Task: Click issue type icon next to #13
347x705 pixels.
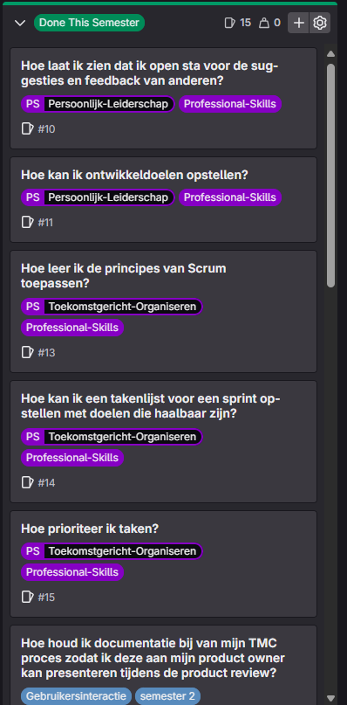Action: pos(27,352)
